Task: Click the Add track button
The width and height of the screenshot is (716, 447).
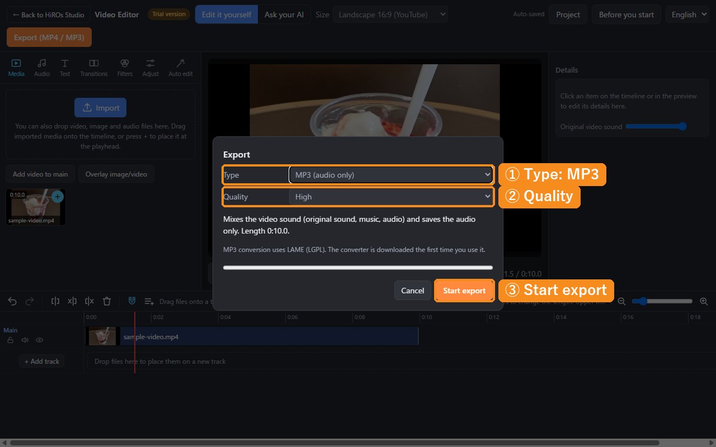Action: tap(42, 362)
